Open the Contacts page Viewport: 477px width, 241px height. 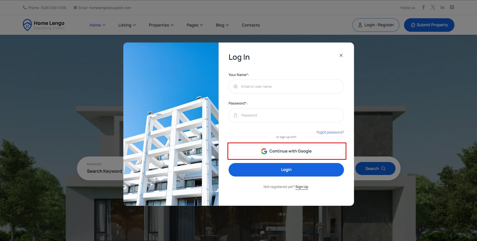(251, 25)
